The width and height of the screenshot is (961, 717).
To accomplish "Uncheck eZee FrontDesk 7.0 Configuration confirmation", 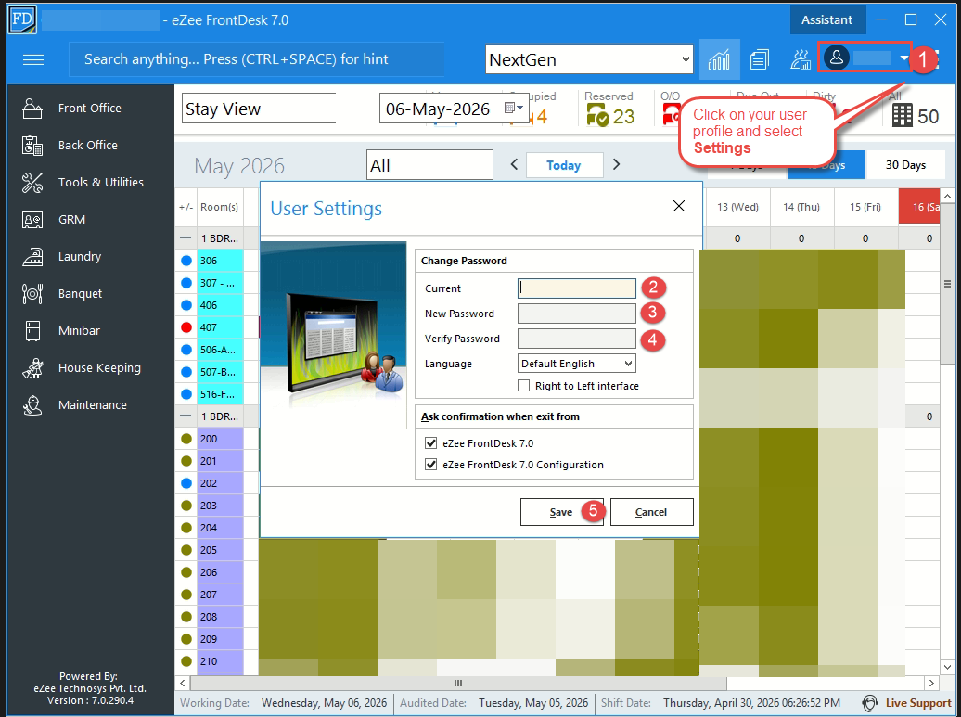I will [x=430, y=465].
